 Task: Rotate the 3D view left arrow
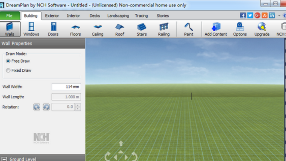(x=108, y=156)
